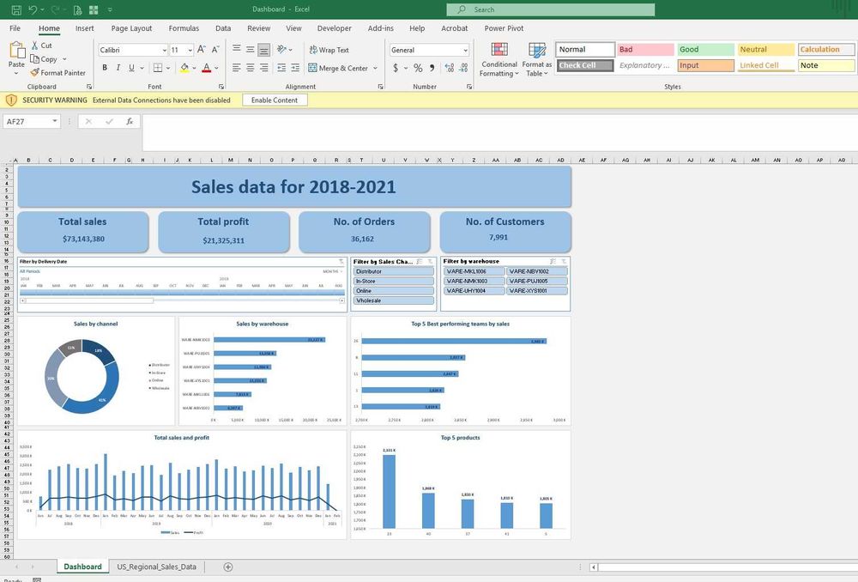858x582 pixels.
Task: Apply the Check Cell style
Action: (x=585, y=65)
